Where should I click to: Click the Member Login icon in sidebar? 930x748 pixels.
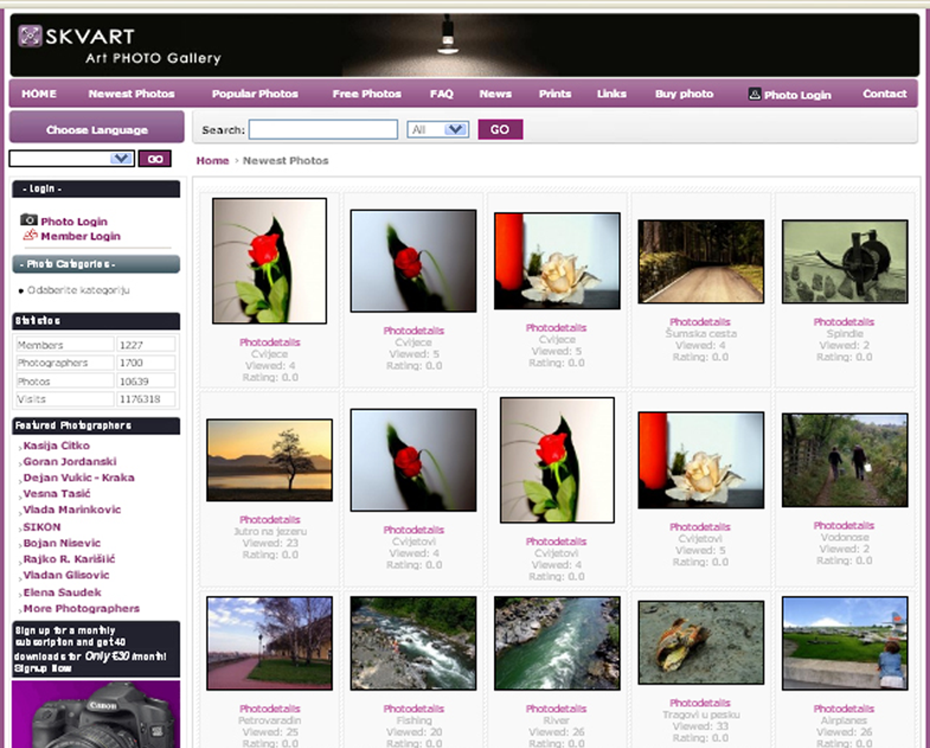tap(30, 235)
